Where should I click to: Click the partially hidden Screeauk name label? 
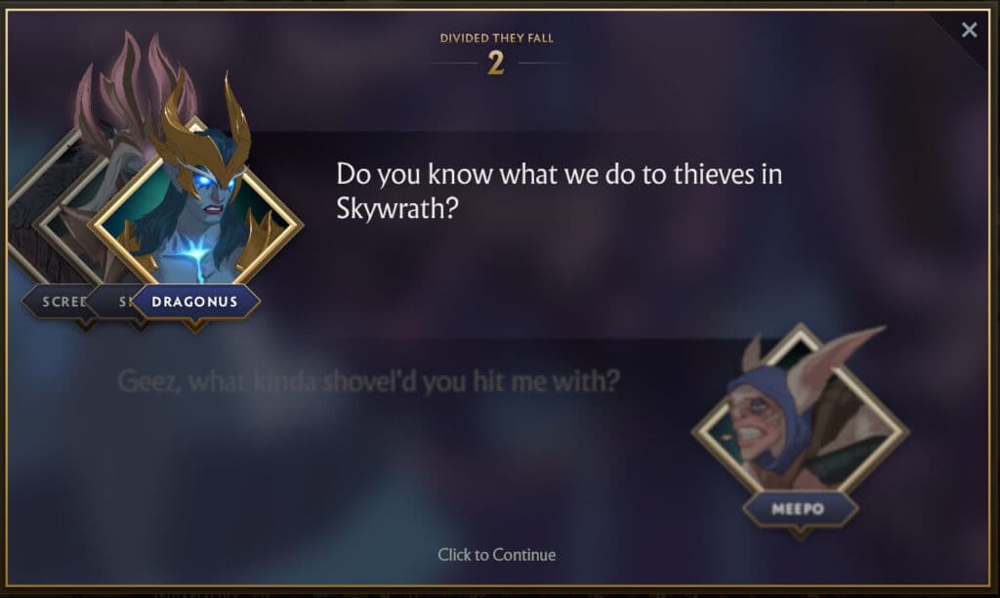59,301
